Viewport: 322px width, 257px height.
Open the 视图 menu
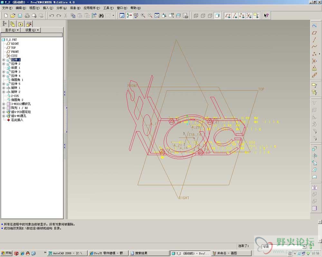tap(34, 8)
